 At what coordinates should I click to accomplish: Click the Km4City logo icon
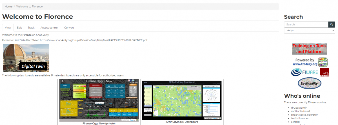pos(323,62)
